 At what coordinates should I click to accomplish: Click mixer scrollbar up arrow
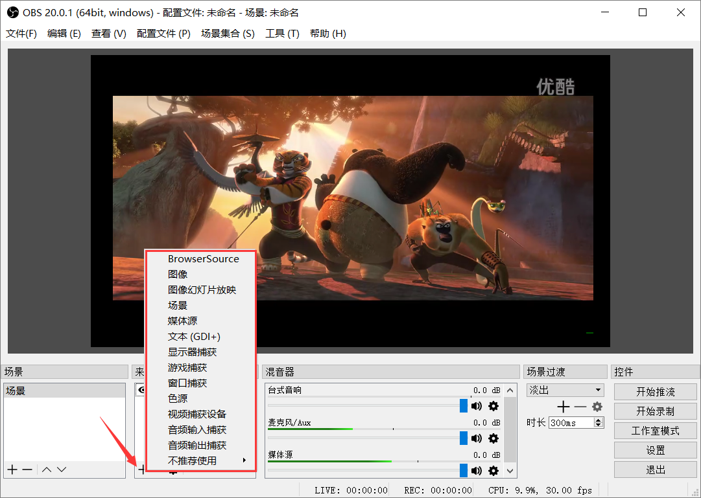point(510,390)
